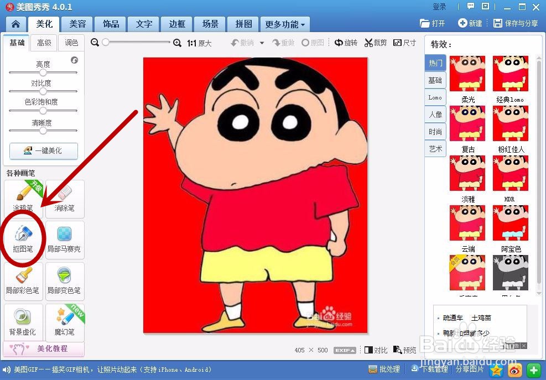Image resolution: width=546 pixels, height=380 pixels.
Task: Select the 涂鸦笔 doodle brush tool
Action: pyautogui.click(x=23, y=199)
